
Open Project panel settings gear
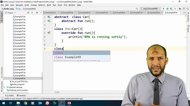(37, 13)
